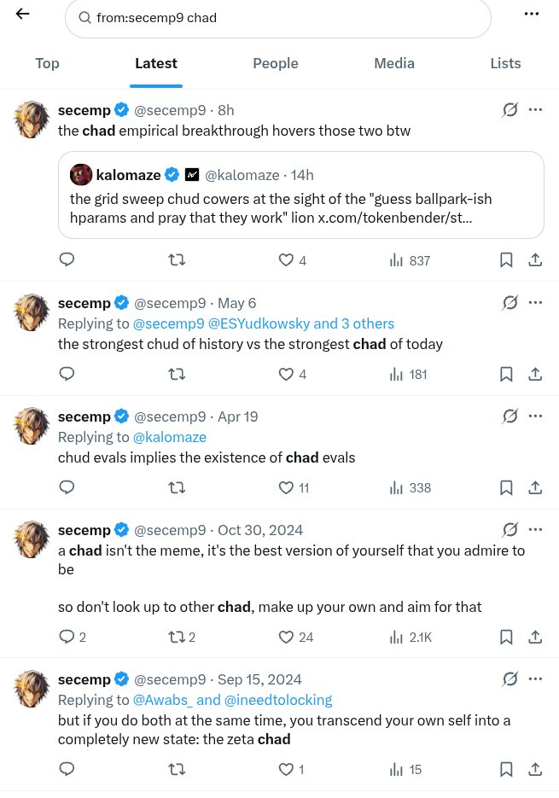Open Grok icon on Sep 15 post
Viewport: 559px width, 798px height.
(x=510, y=679)
